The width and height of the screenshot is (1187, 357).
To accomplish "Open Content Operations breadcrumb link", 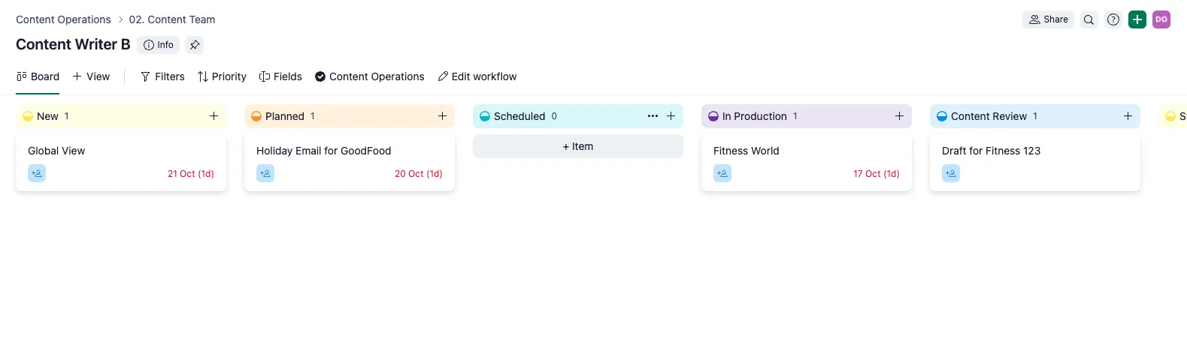I will click(x=63, y=19).
